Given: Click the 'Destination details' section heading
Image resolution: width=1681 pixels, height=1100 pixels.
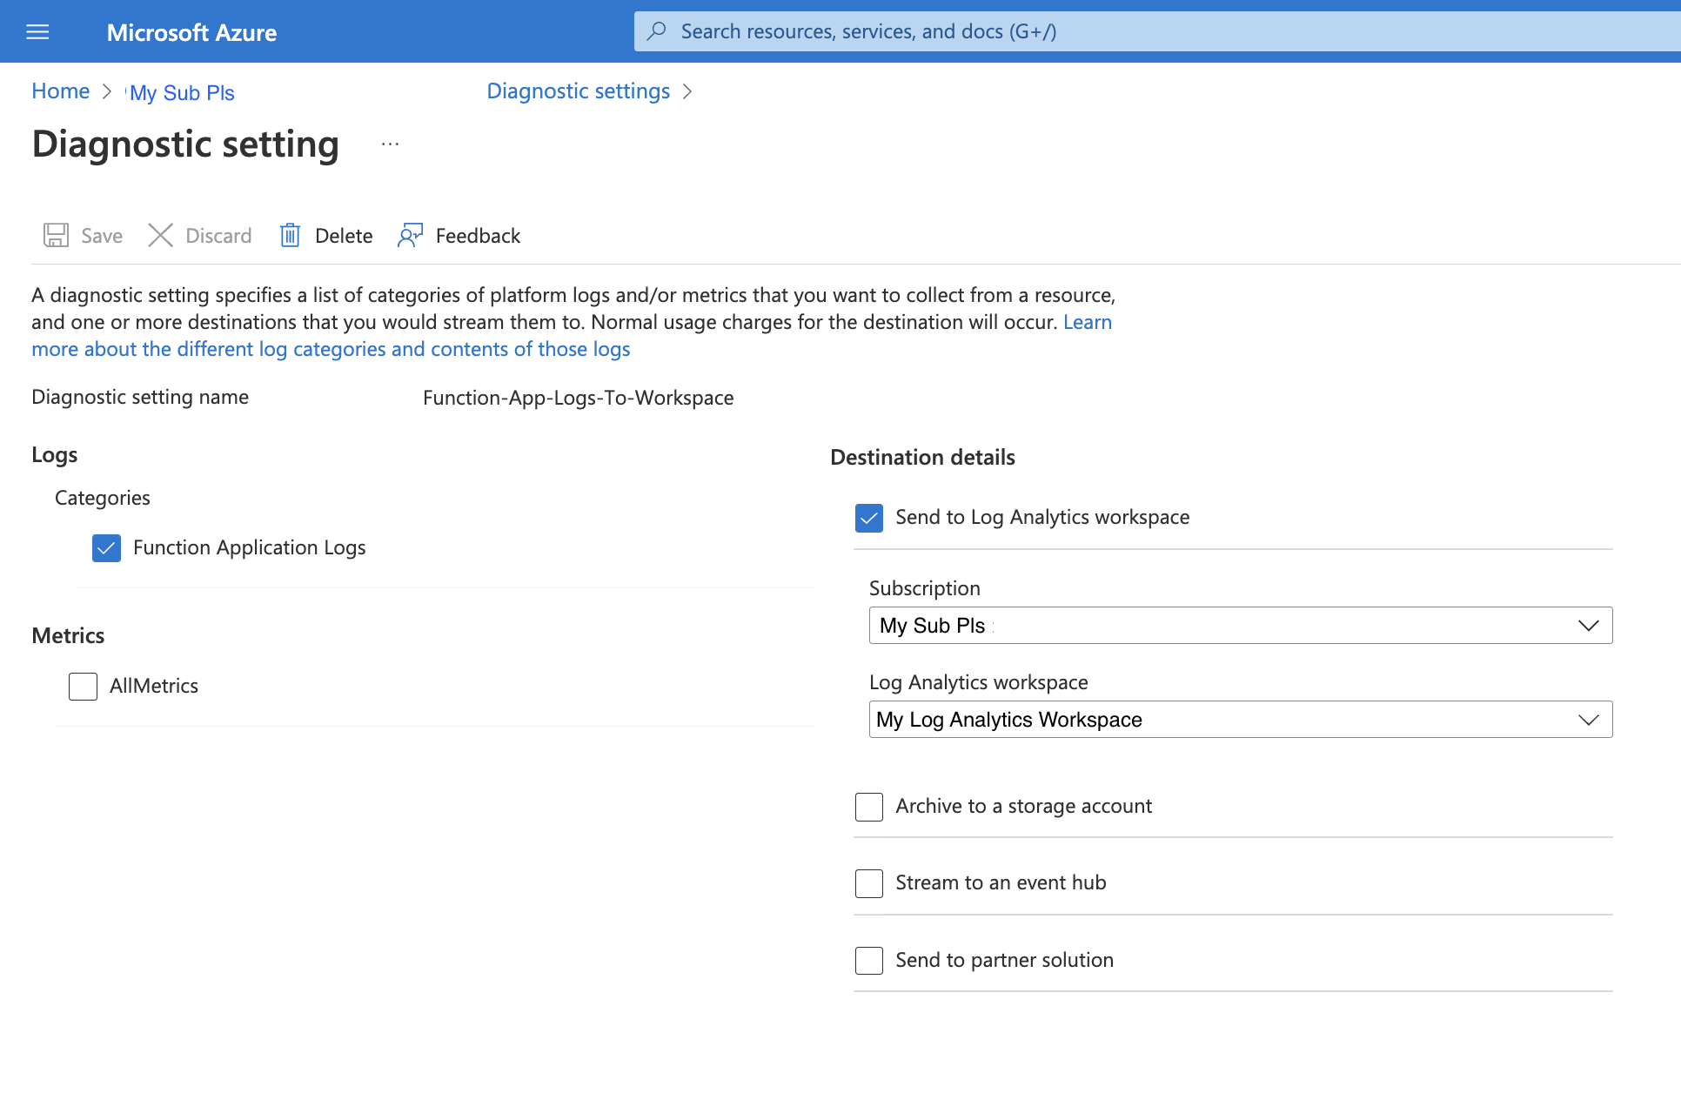Looking at the screenshot, I should pyautogui.click(x=922, y=457).
